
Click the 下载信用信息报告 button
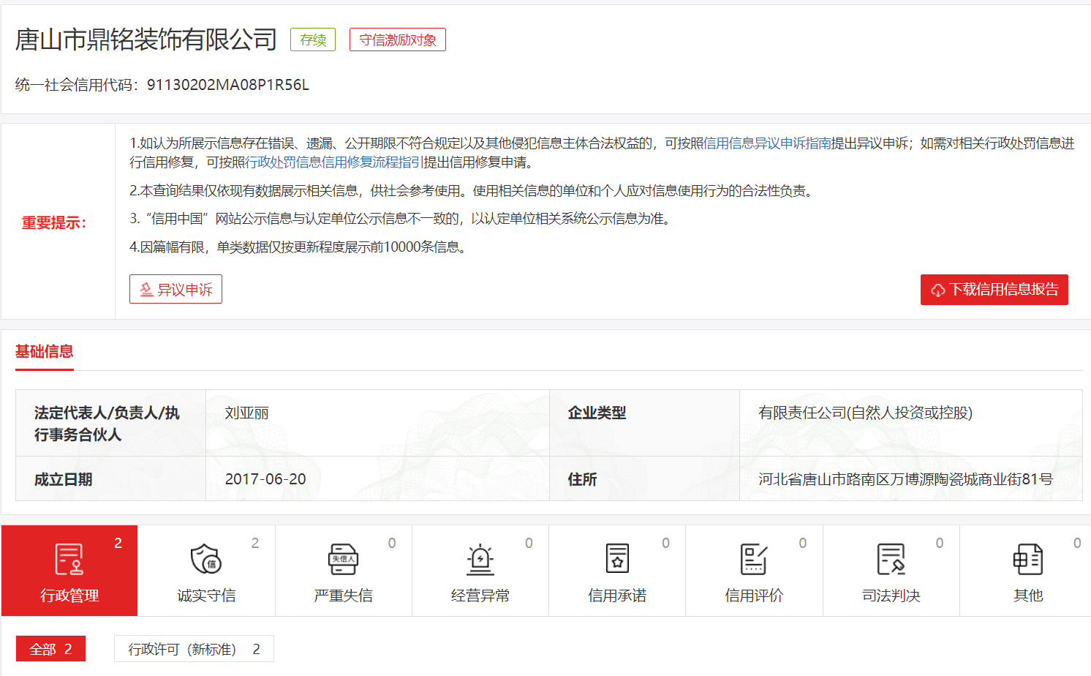[994, 290]
